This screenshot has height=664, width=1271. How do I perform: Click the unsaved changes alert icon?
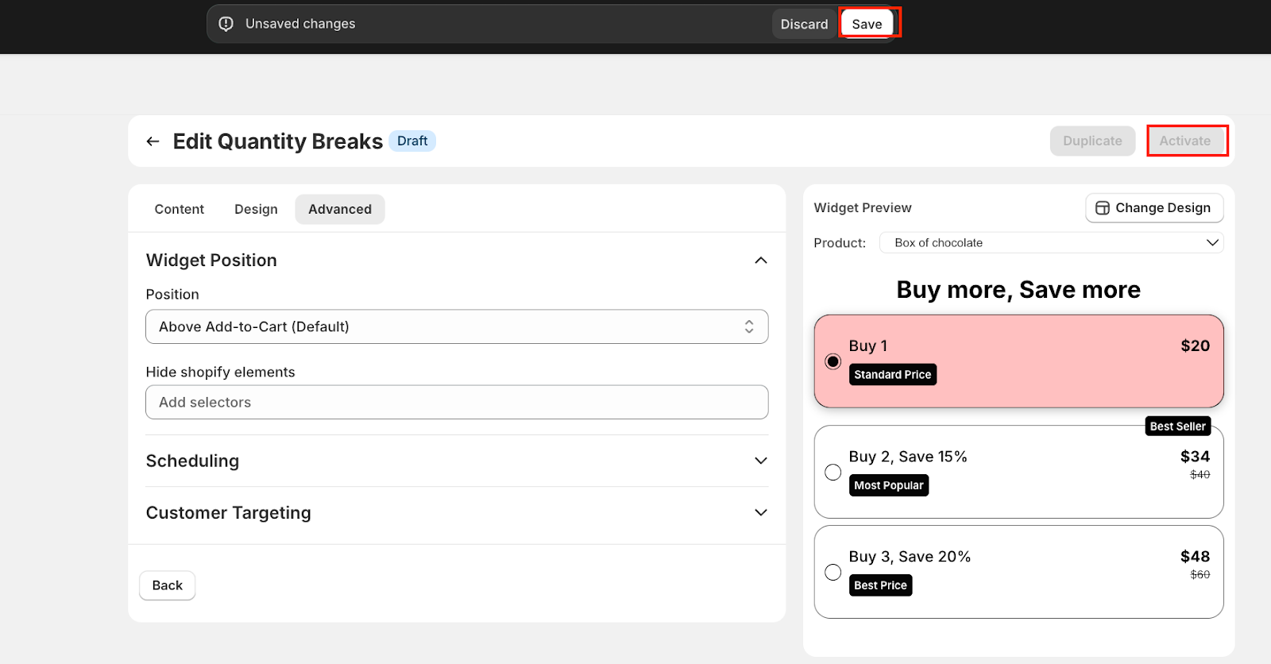[x=226, y=24]
